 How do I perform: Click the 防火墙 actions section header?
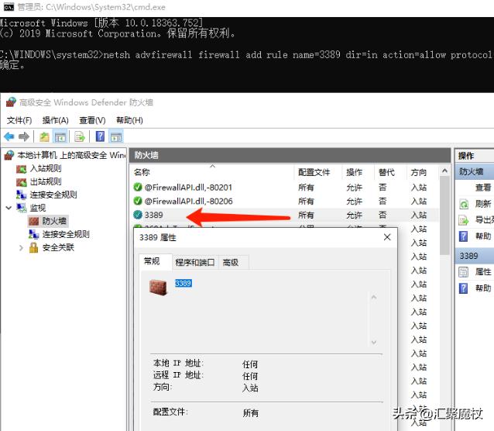pyautogui.click(x=475, y=172)
